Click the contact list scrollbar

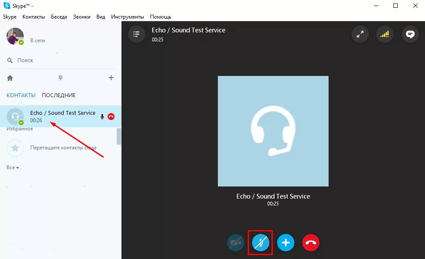click(119, 136)
